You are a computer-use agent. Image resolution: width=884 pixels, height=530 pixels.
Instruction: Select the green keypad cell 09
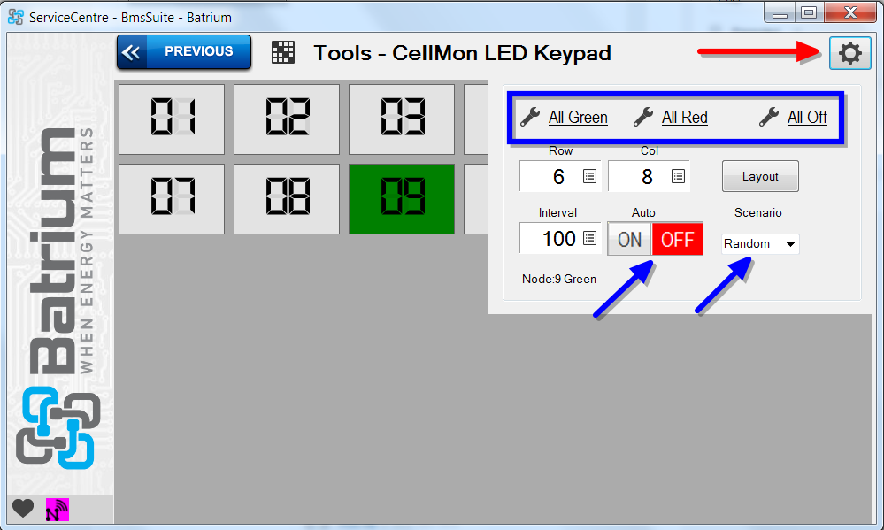pyautogui.click(x=402, y=198)
